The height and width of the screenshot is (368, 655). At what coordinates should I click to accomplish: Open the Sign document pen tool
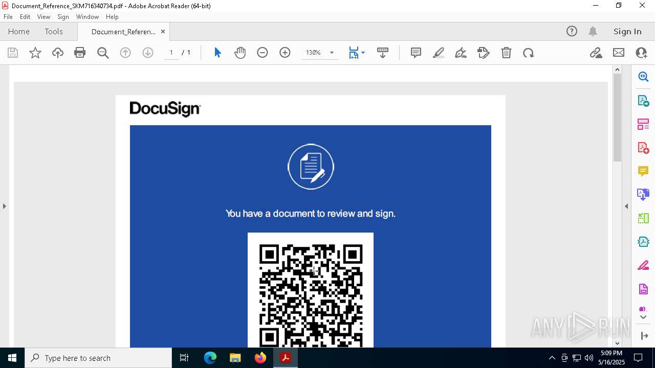click(461, 53)
